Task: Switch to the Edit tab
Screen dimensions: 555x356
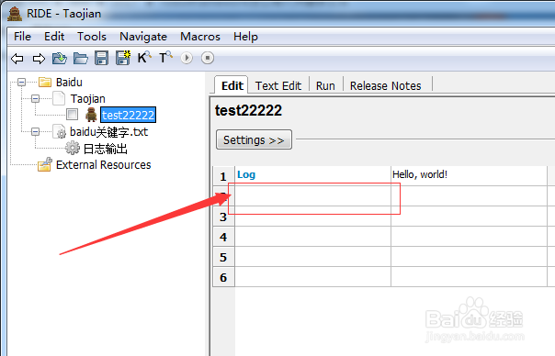Action: point(232,85)
